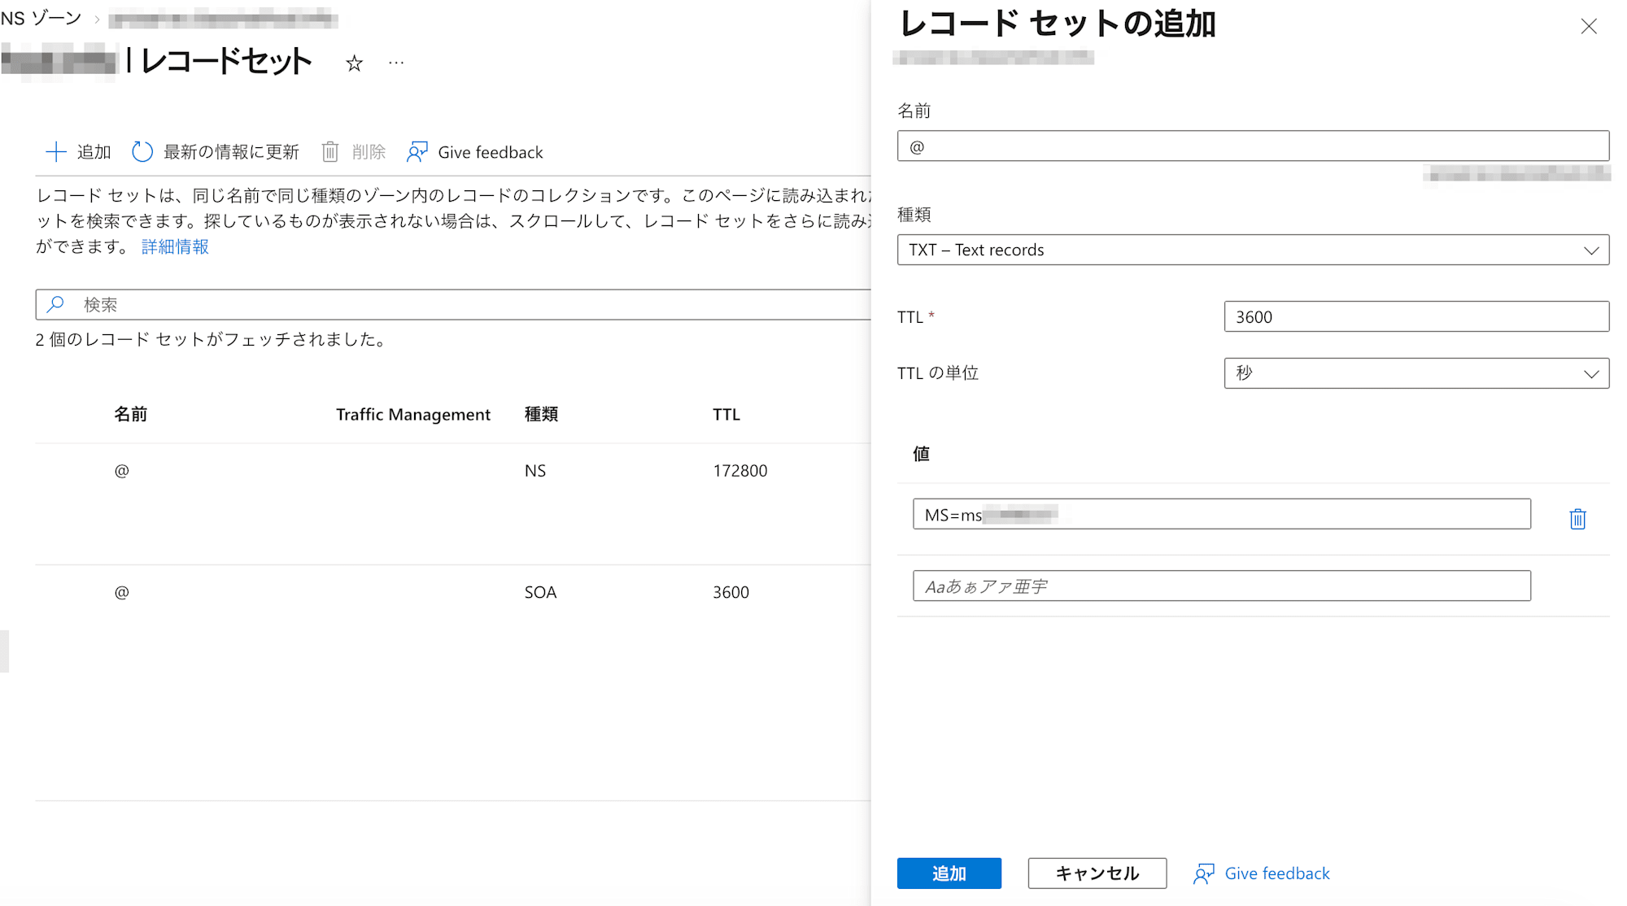Open the TTL の単位 dropdown showing 秒
Viewport: 1627px width, 906px height.
(1416, 373)
